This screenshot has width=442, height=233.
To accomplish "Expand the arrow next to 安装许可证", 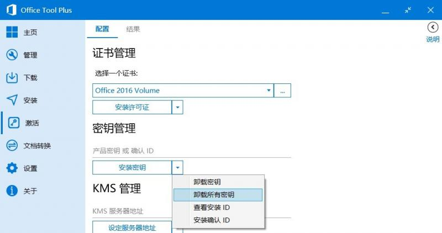I will [x=177, y=107].
